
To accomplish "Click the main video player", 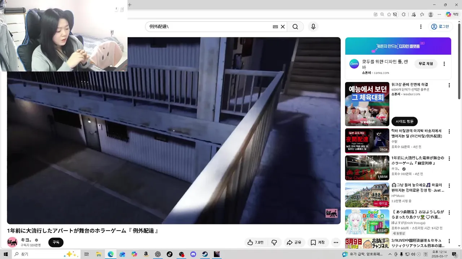I will pos(174,131).
